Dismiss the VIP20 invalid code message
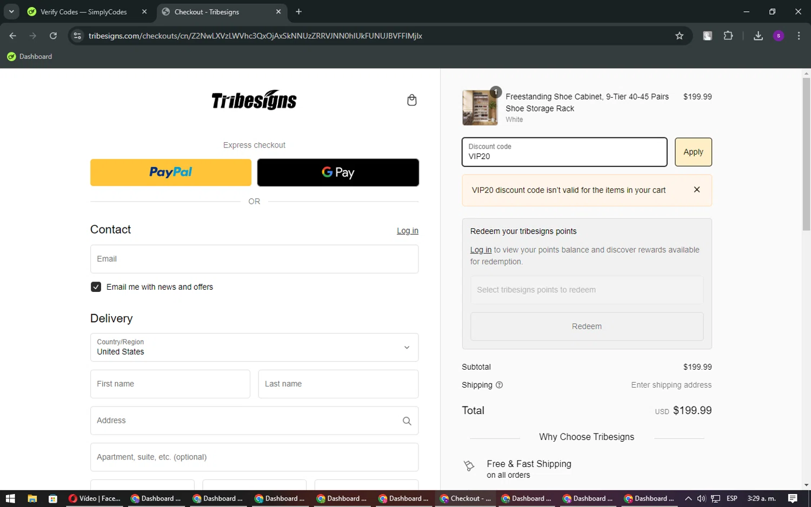Screen dimensions: 811x507 (x=696, y=190)
